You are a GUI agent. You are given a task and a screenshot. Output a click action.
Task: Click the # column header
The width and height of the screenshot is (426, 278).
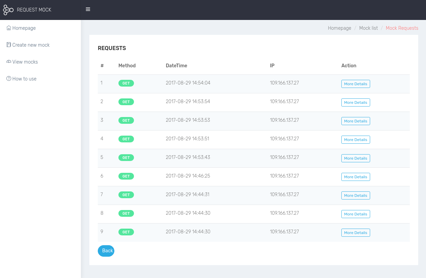(102, 66)
